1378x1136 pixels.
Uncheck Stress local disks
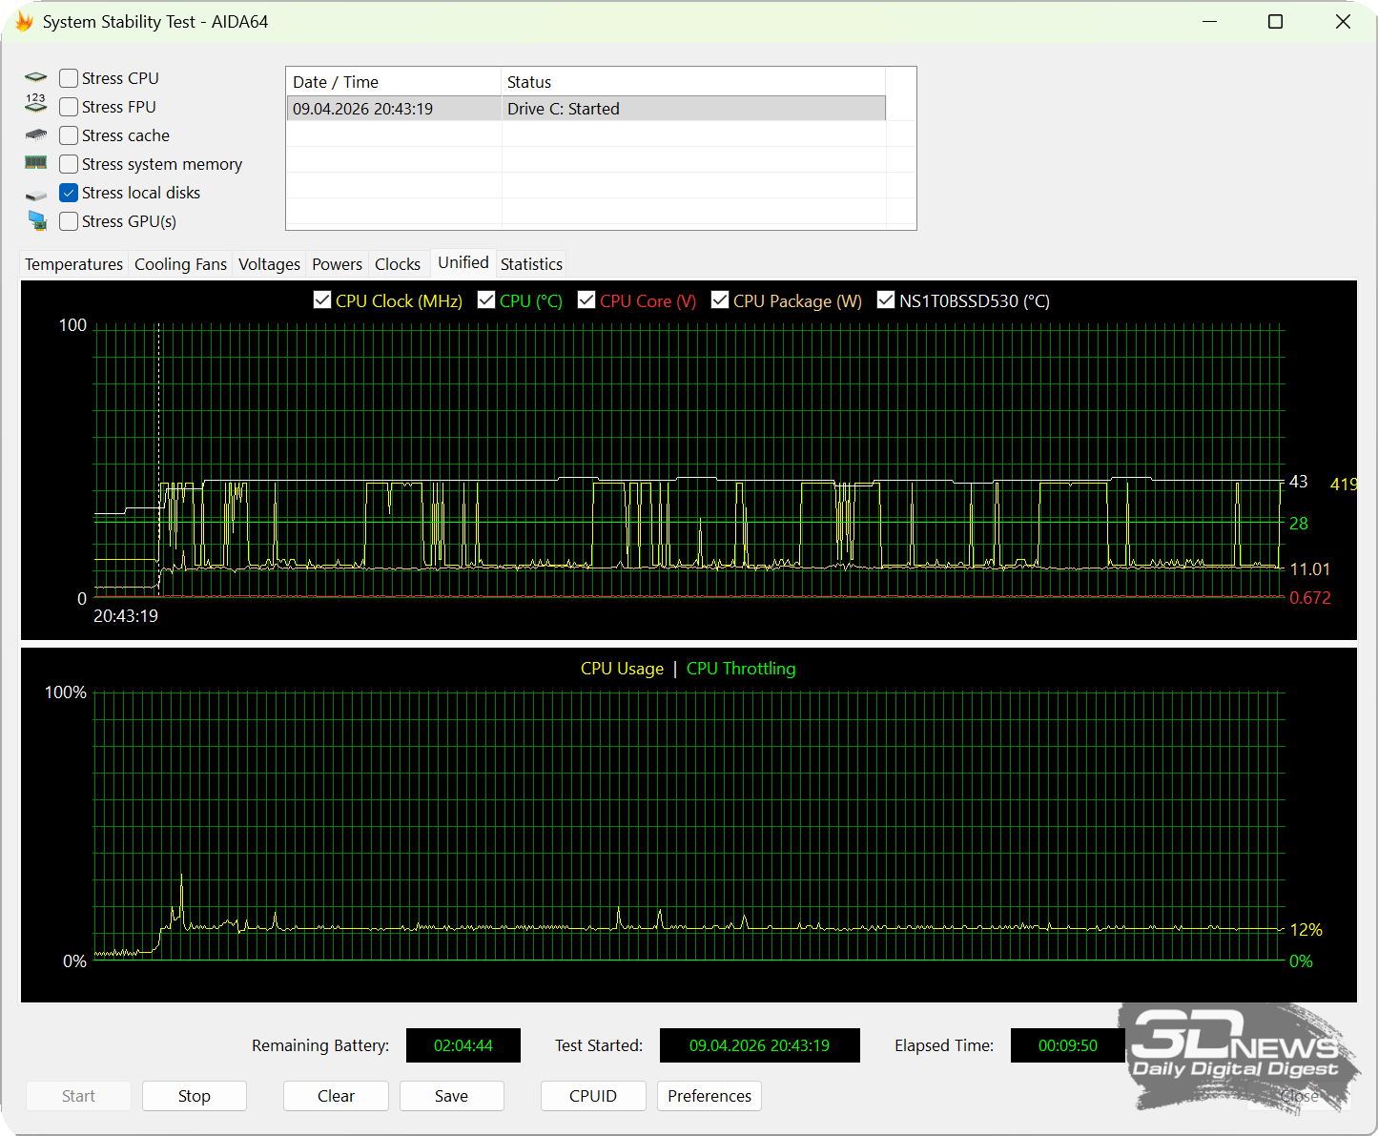(x=69, y=193)
